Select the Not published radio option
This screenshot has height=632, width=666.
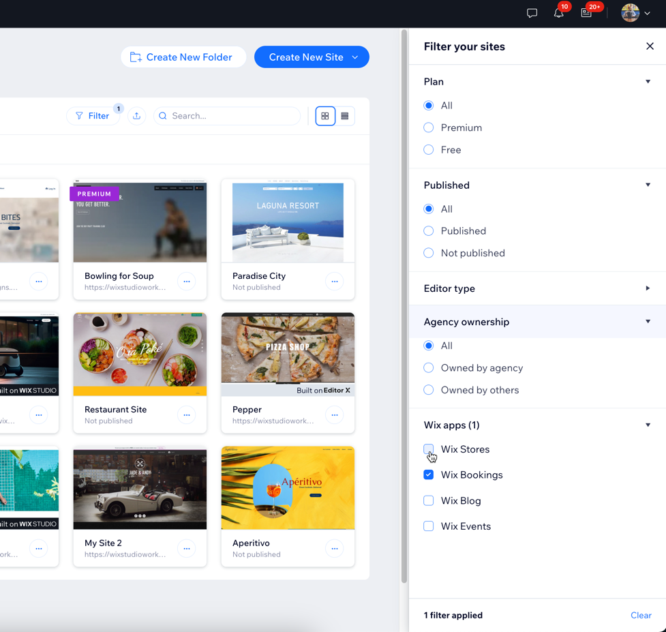pyautogui.click(x=429, y=253)
